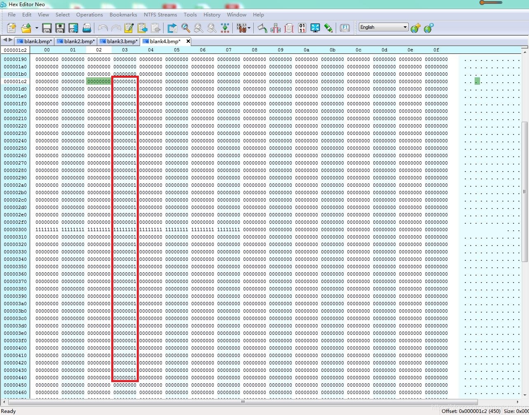This screenshot has height=415, width=529.
Task: Click row address 00000300
Action: (x=15, y=230)
